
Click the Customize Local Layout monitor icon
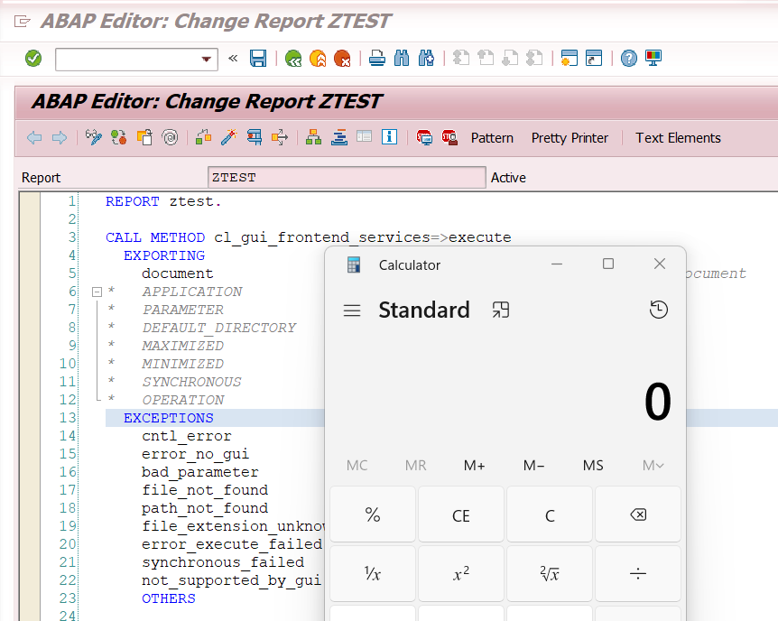(653, 59)
